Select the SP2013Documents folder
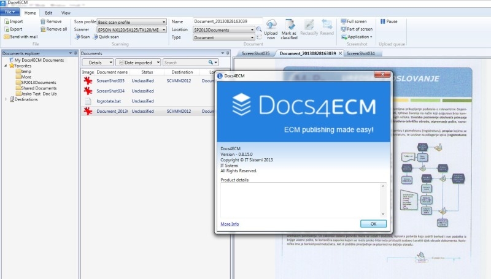 pos(39,83)
